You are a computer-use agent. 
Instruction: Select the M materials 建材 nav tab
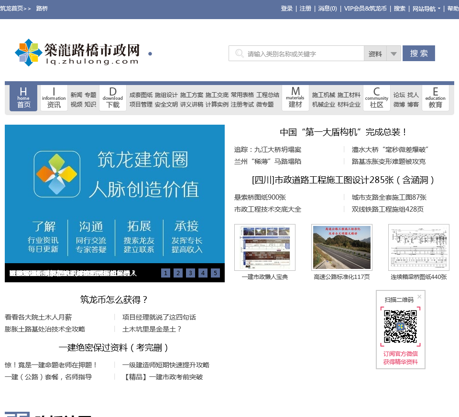click(295, 98)
